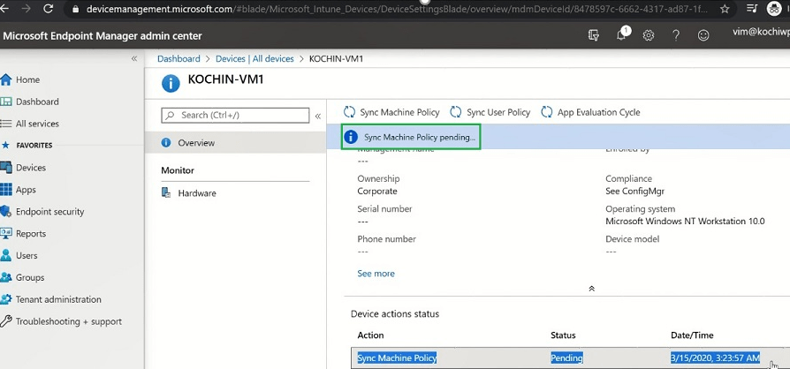The height and width of the screenshot is (369, 790).
Task: Collapse the essentials section chevron
Action: click(x=592, y=289)
